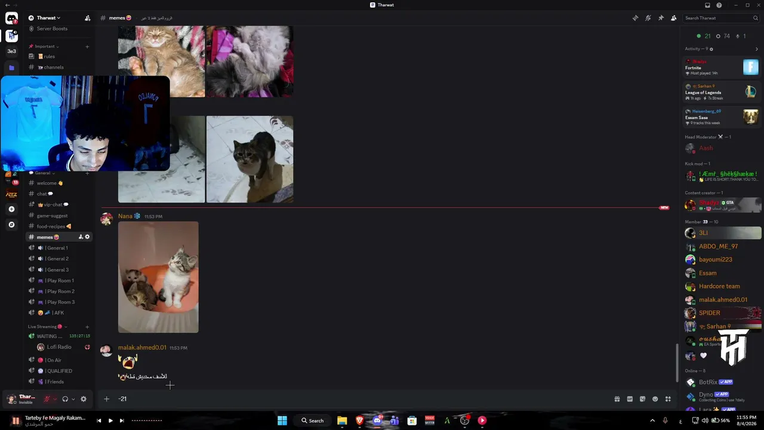The image size is (764, 430).
Task: Open the Apps launcher in message bar
Action: pyautogui.click(x=668, y=399)
